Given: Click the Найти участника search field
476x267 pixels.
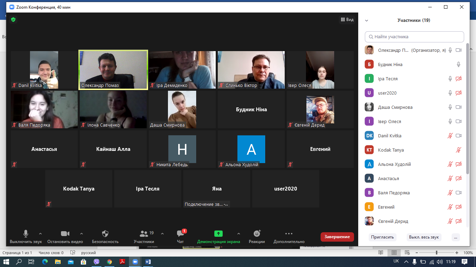Looking at the screenshot, I should point(414,37).
